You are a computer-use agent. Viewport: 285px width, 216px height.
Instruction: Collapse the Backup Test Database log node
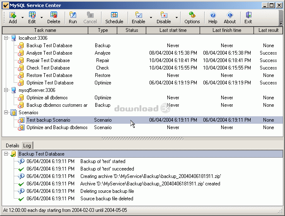coord(6,154)
